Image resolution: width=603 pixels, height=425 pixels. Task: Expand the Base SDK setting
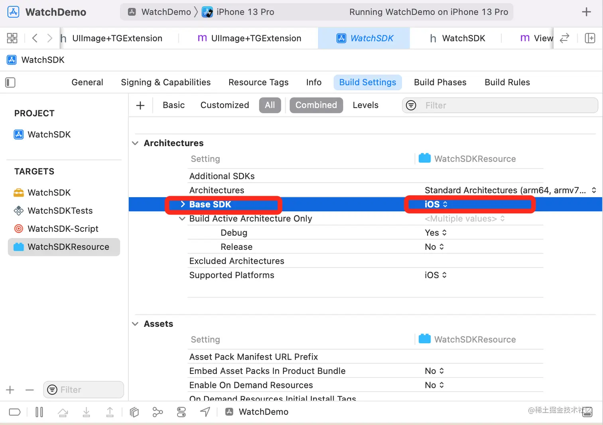(183, 204)
